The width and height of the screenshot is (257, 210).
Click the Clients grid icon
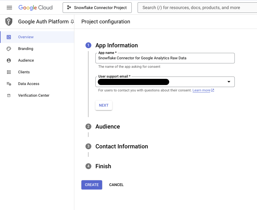tap(9, 72)
